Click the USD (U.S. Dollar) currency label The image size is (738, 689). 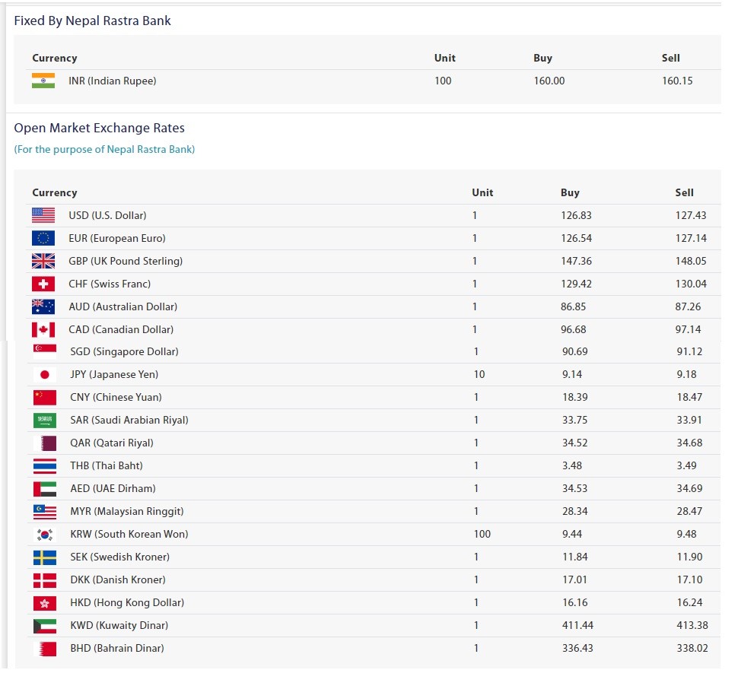(107, 215)
